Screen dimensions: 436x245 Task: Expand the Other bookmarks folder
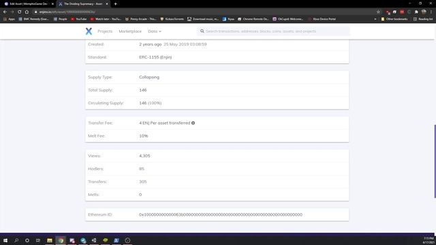click(394, 19)
